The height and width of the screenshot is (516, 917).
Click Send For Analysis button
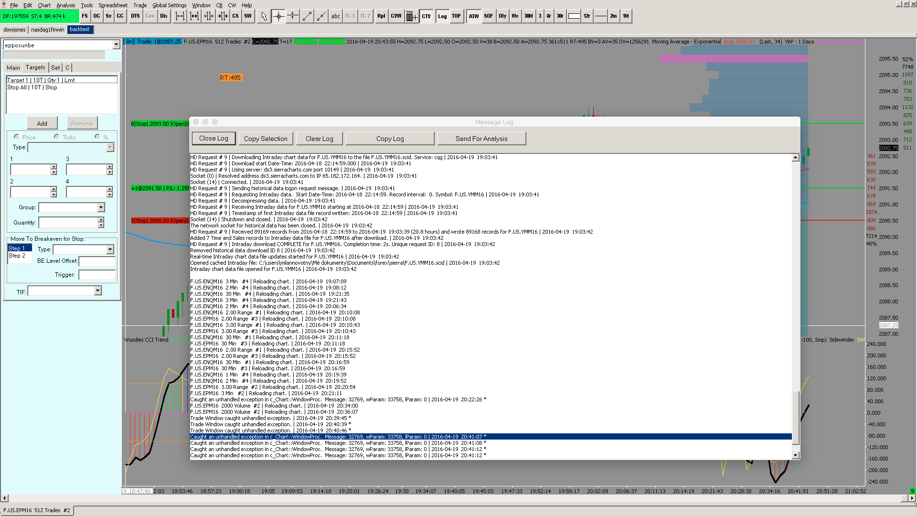(x=481, y=139)
